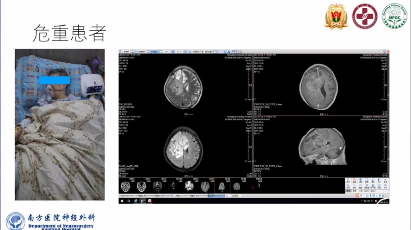Open Internet Explorer from the taskbar
Screen dimensions: 411x230
136,201
